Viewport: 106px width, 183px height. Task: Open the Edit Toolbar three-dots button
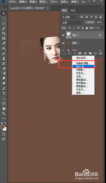[4, 118]
